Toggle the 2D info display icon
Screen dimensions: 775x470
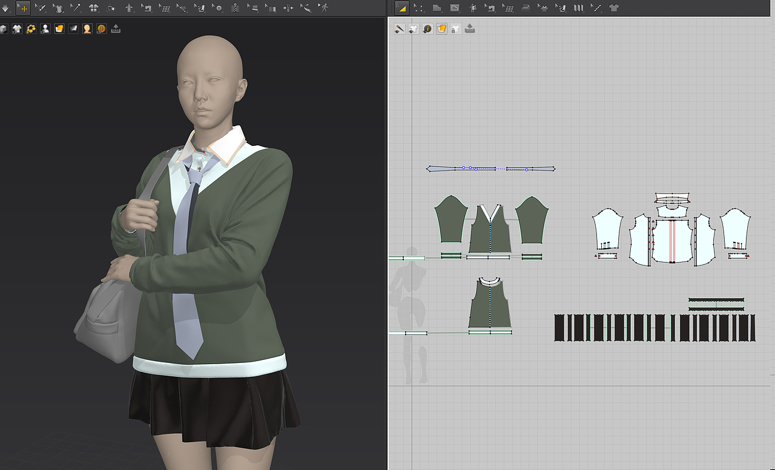pyautogui.click(x=427, y=28)
